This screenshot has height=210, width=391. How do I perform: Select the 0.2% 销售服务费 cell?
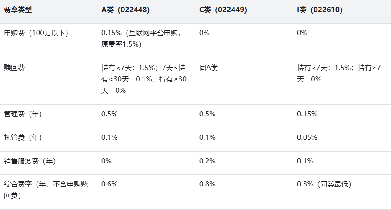pyautogui.click(x=207, y=161)
